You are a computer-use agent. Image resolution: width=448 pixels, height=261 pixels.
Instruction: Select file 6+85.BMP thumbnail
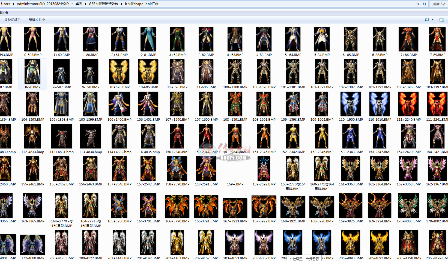pos(351,39)
